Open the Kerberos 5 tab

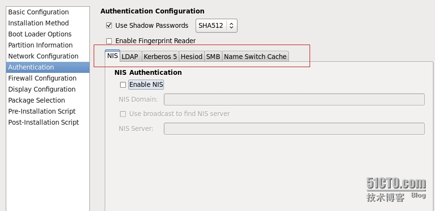161,57
